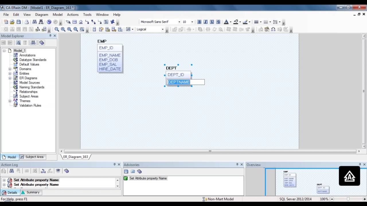Click the Zoom In magnifier icon
Viewport: 367px width, 206px height.
coord(63,29)
